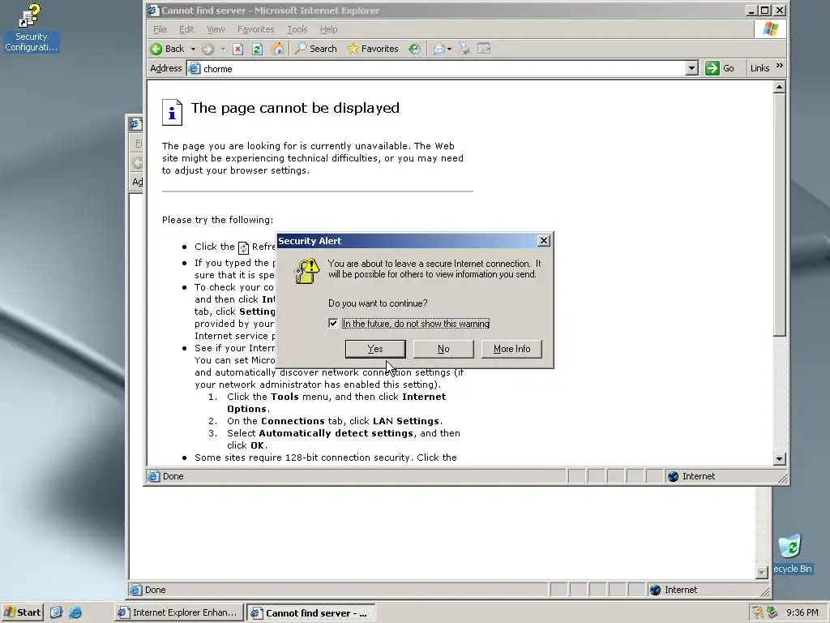
Task: Expand the Forward button history dropdown
Action: pos(223,49)
